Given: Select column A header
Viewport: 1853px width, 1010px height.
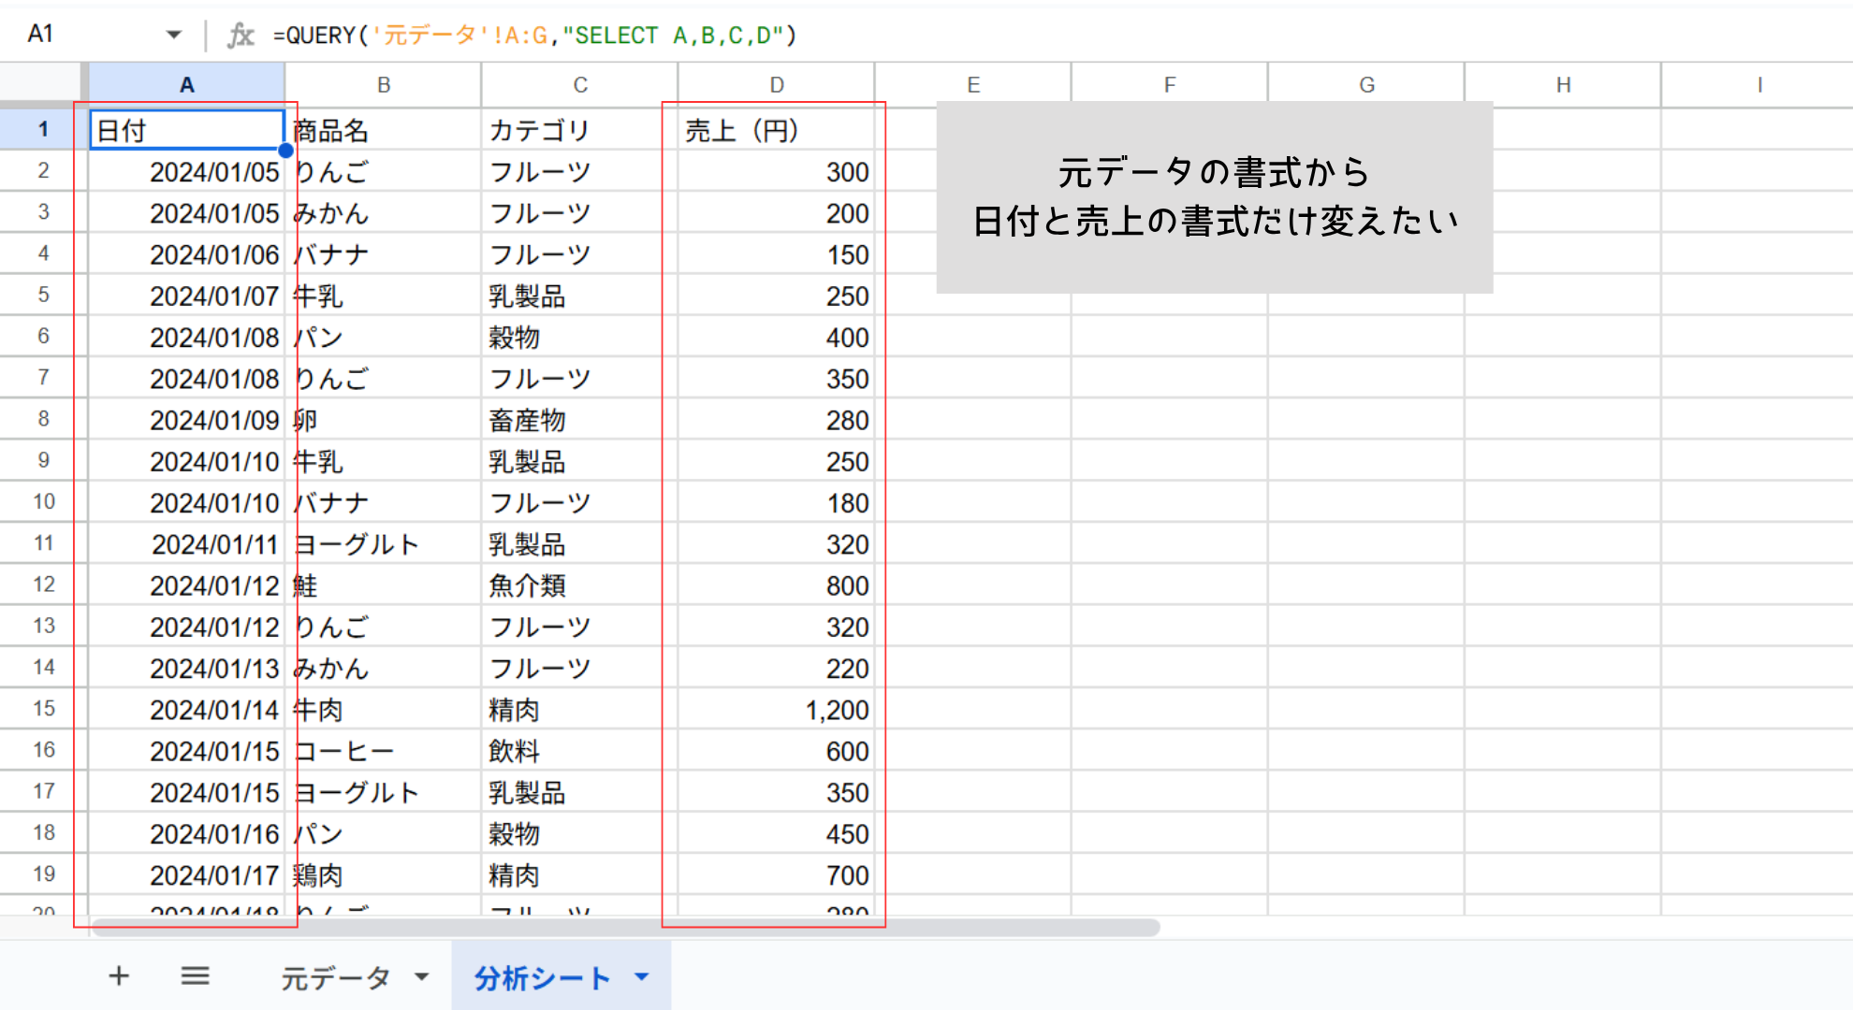Looking at the screenshot, I should click(x=186, y=85).
